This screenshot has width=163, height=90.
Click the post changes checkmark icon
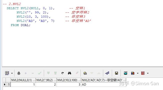(x=40, y=73)
